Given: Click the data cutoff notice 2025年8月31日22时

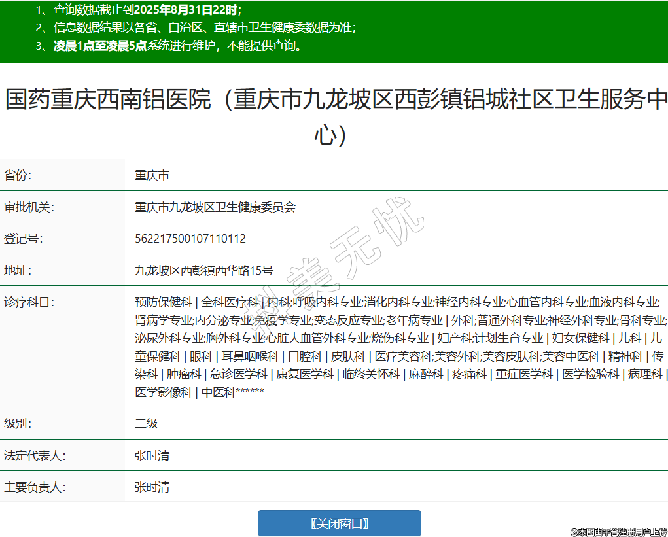Looking at the screenshot, I should click(x=186, y=10).
